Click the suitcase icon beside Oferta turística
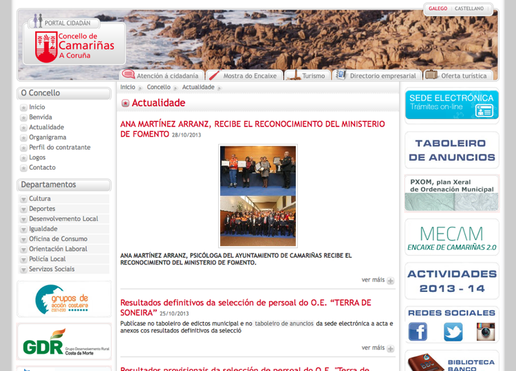The image size is (516, 371). (431, 75)
